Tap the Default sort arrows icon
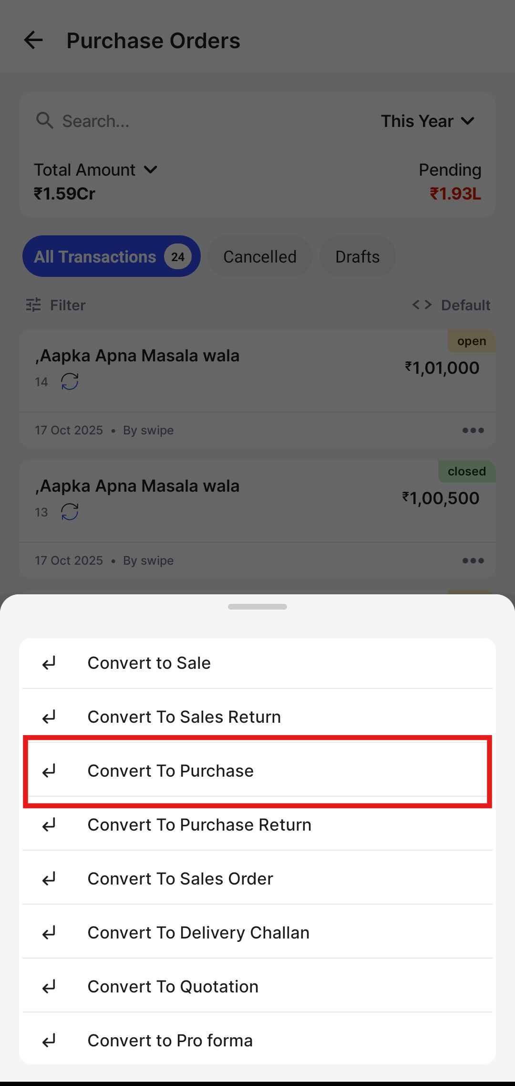Viewport: 515px width, 1086px height. (422, 305)
